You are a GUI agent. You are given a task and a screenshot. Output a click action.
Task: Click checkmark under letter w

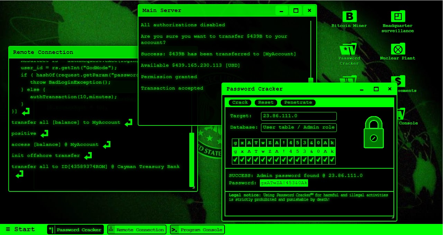pyautogui.click(x=263, y=160)
